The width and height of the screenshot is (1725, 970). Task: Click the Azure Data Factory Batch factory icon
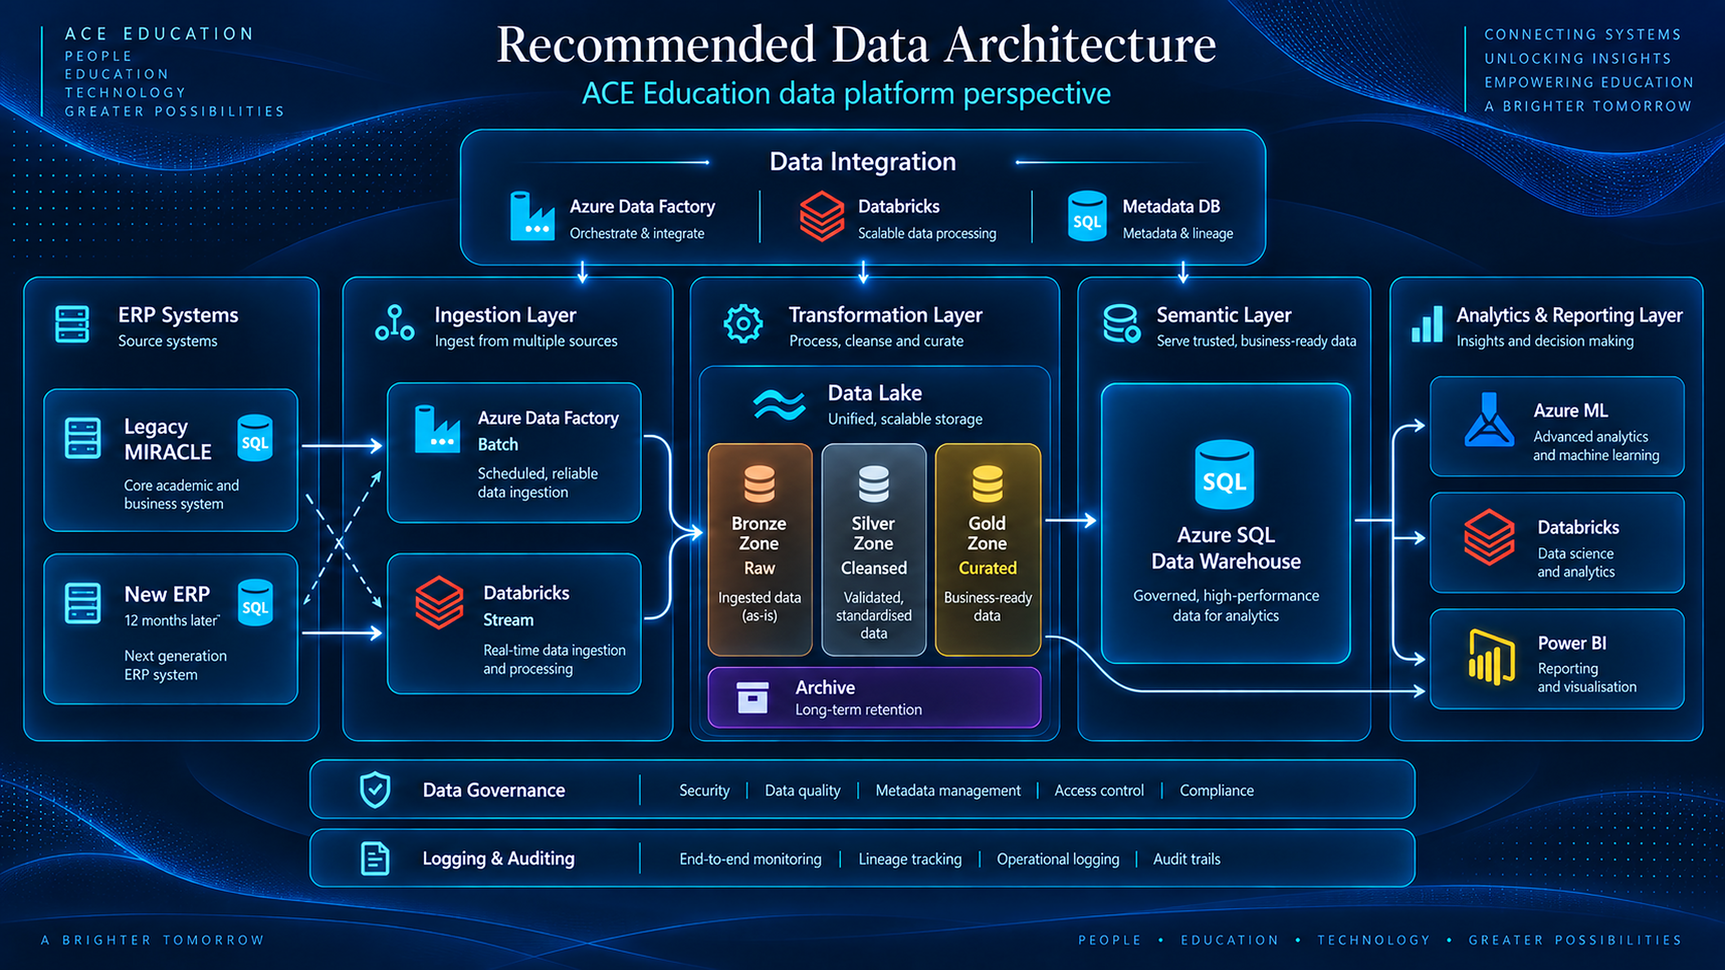click(437, 429)
